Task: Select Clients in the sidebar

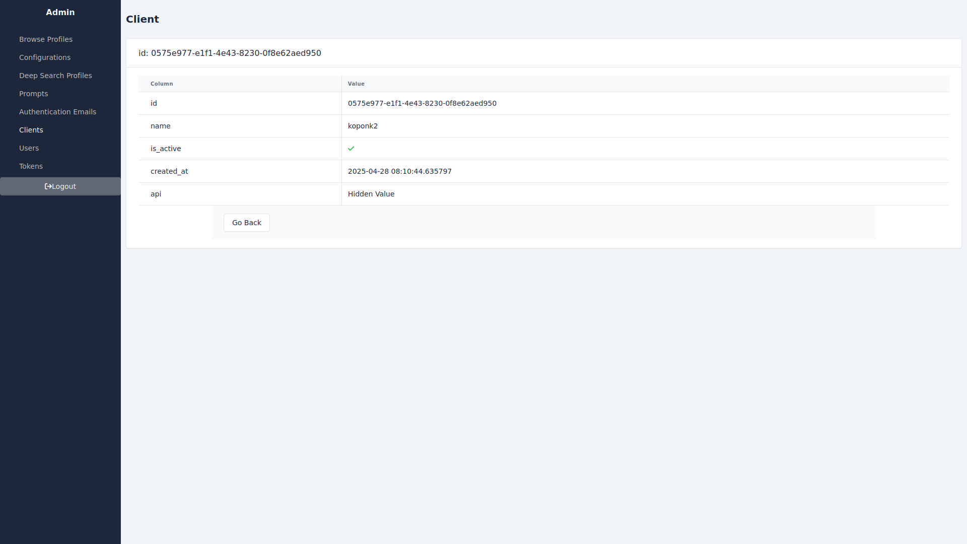Action: tap(31, 130)
